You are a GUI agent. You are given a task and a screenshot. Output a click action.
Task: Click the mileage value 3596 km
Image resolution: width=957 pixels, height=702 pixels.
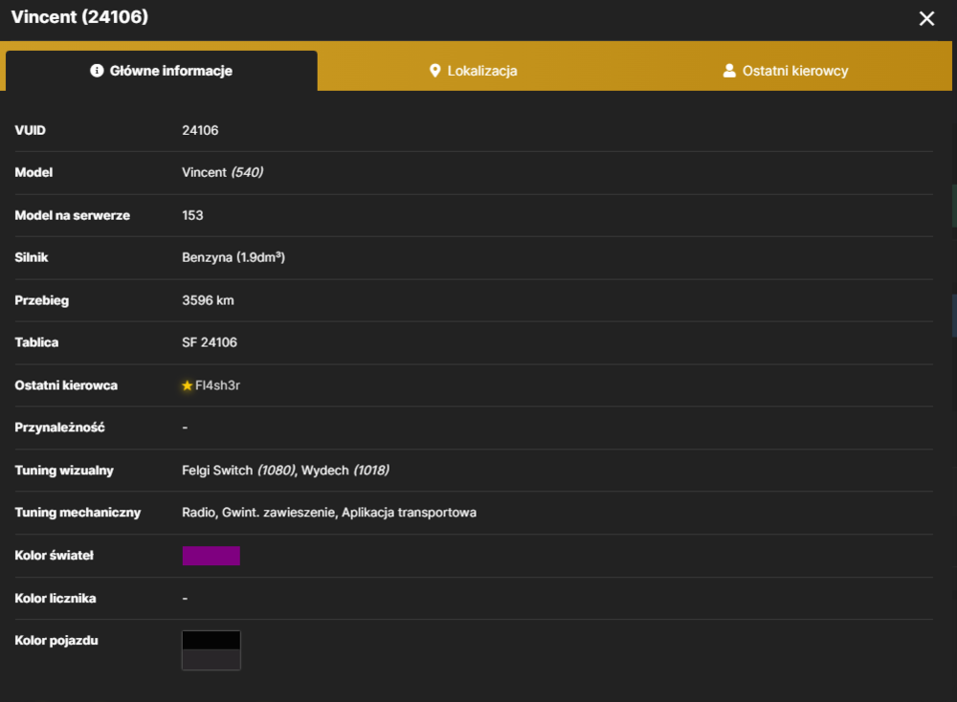pyautogui.click(x=208, y=300)
